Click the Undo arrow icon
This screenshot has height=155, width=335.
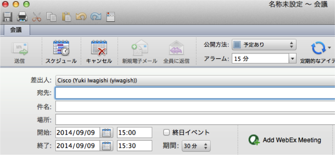pos(81,17)
